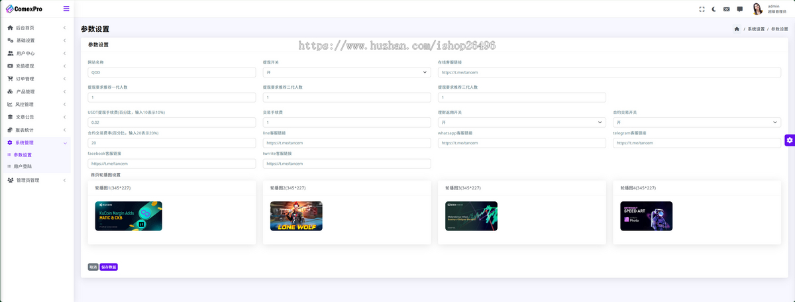795x302 pixels.
Task: Click the 产品管理 cubes icon
Action: (x=10, y=91)
